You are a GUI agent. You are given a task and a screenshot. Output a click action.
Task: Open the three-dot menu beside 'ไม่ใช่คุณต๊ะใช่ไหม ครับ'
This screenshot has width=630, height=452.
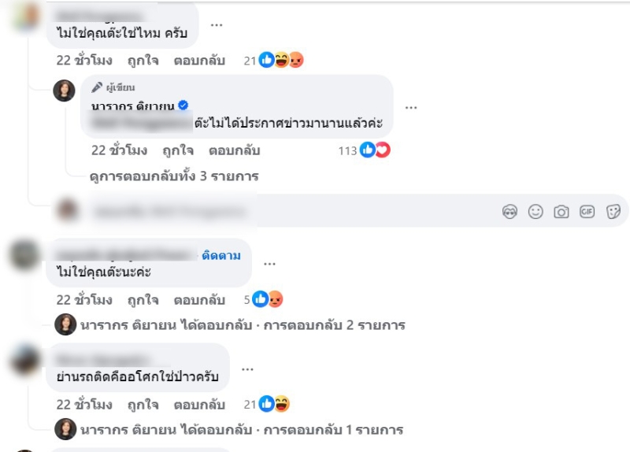[x=217, y=24]
